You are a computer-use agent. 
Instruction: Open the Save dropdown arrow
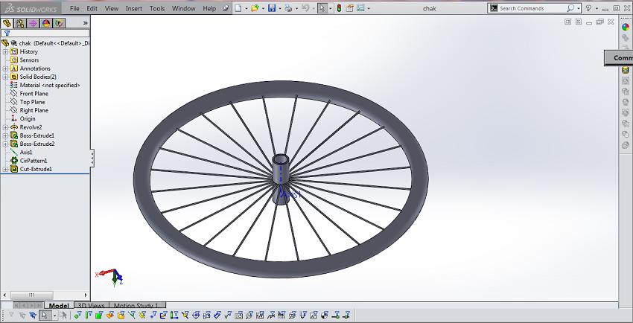(x=279, y=8)
